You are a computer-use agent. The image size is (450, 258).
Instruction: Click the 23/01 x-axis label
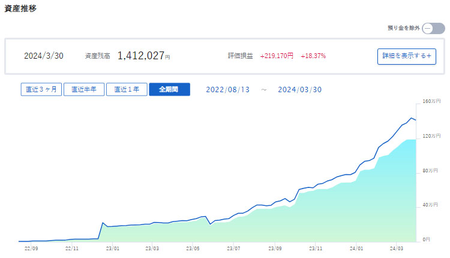[112, 248]
